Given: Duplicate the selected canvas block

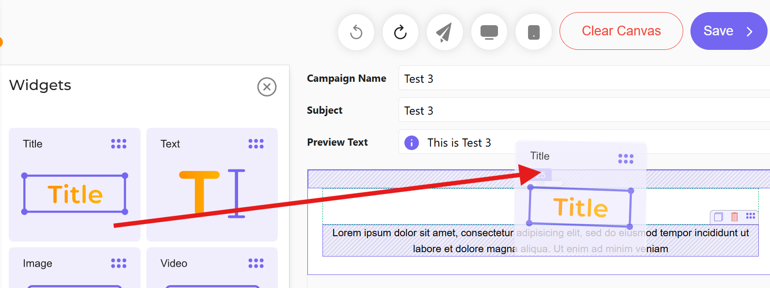Looking at the screenshot, I should 719,217.
